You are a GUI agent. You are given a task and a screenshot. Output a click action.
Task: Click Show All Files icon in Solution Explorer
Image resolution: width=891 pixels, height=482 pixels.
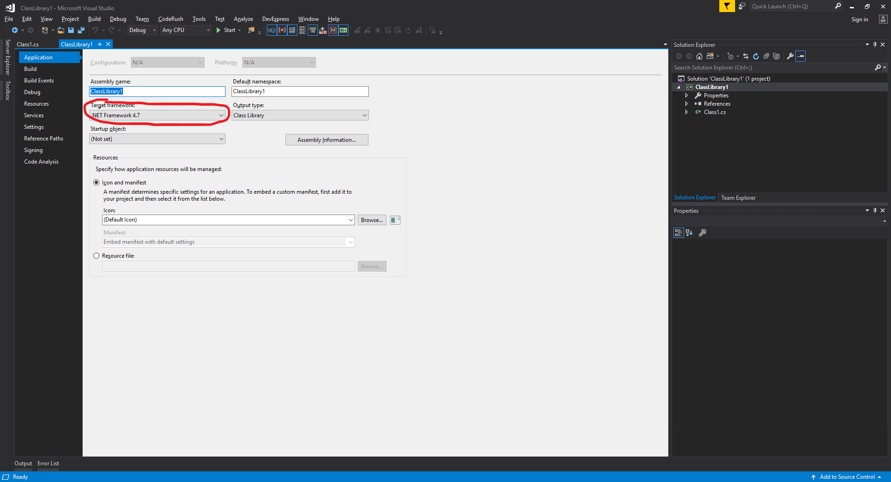pyautogui.click(x=776, y=56)
